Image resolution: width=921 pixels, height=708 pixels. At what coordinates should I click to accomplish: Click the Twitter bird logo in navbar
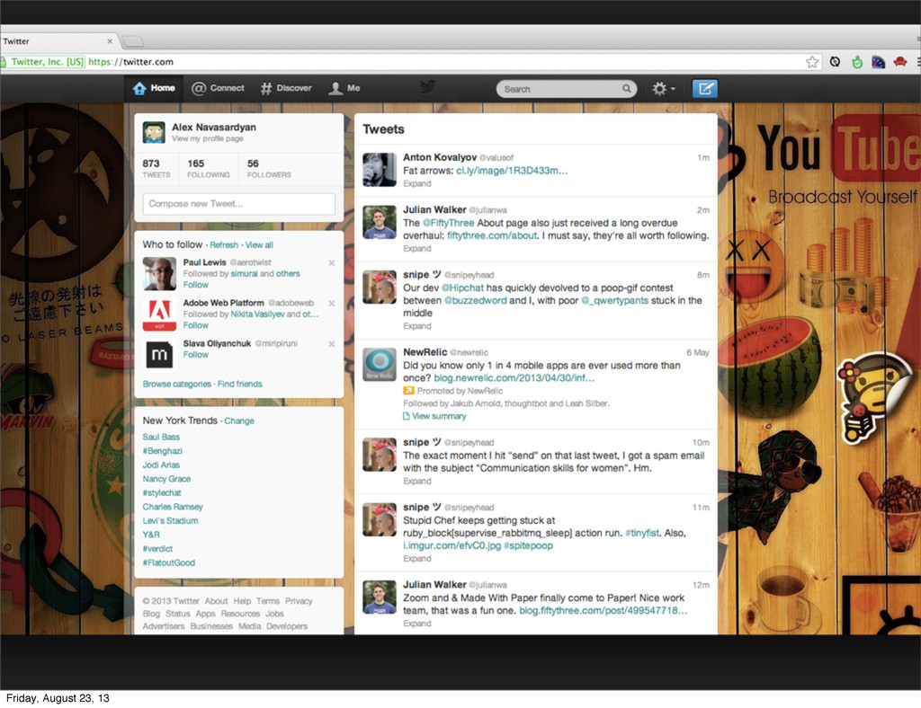(x=427, y=87)
